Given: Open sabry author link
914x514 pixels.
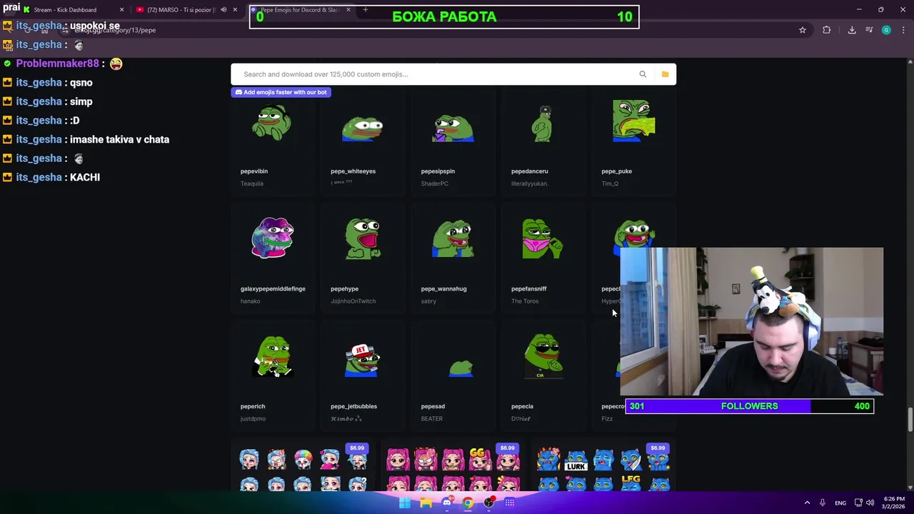Looking at the screenshot, I should coord(428,301).
